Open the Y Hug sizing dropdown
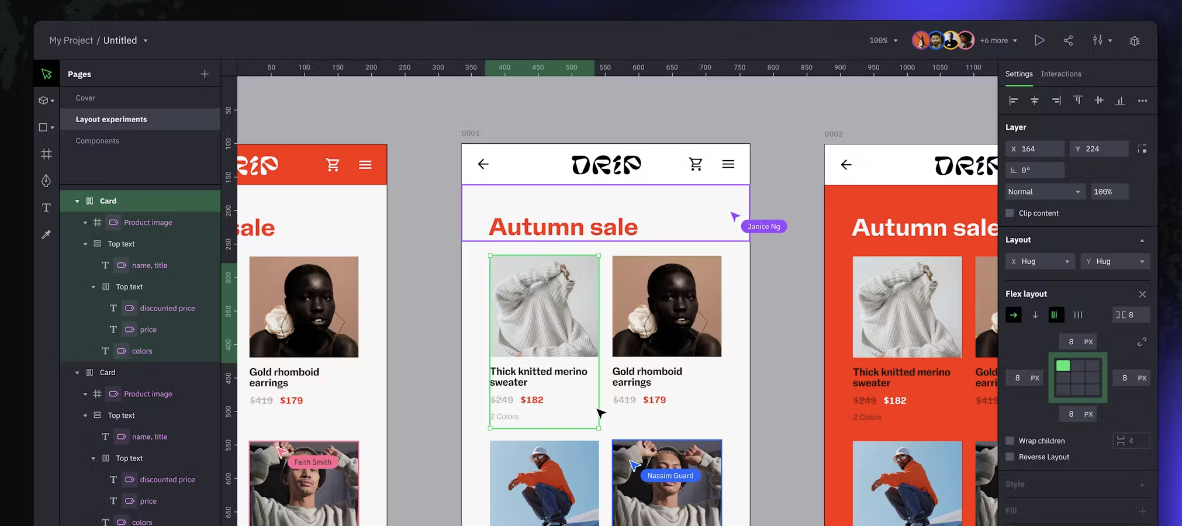The image size is (1182, 526). pyautogui.click(x=1115, y=261)
